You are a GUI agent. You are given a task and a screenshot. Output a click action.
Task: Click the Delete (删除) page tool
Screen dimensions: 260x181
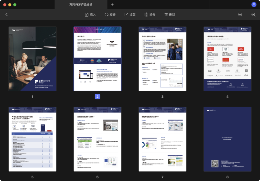coord(170,15)
